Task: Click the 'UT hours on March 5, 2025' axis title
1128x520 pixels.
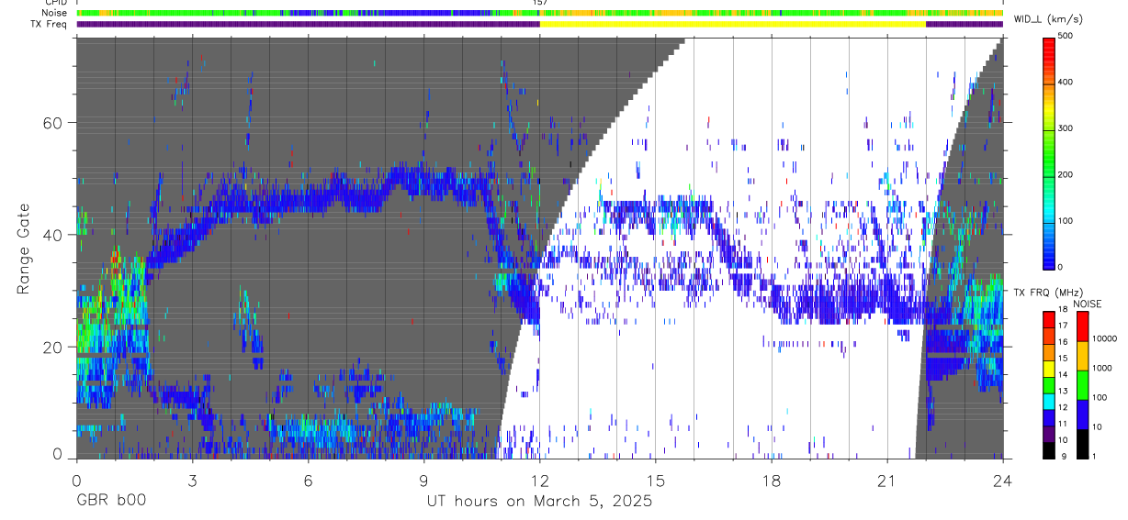Action: coord(539,502)
